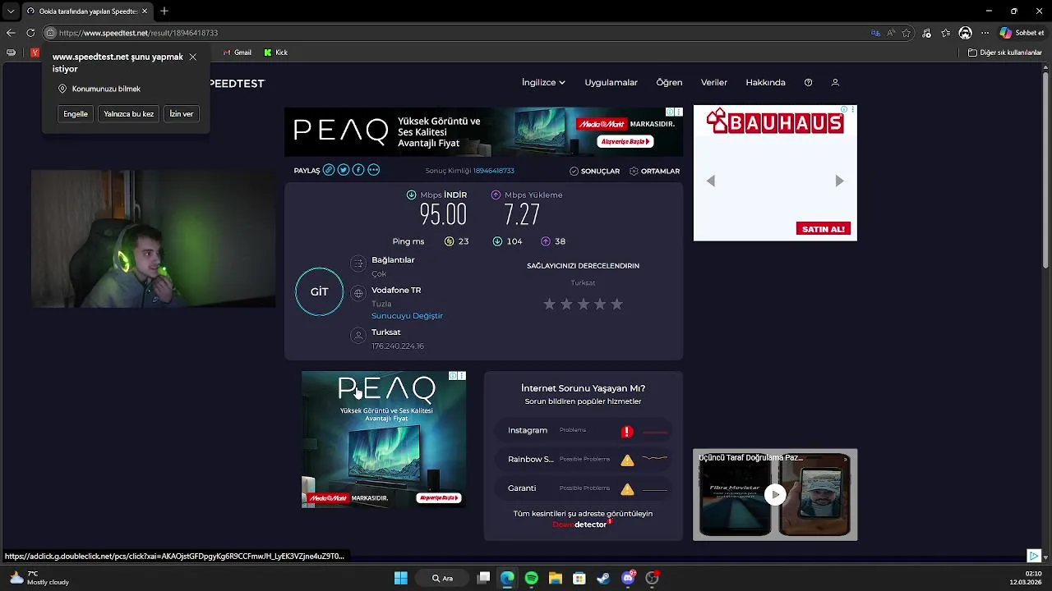Screen dimensions: 1052x591
Task: Open Uygulamalar menu item
Action: coord(611,83)
